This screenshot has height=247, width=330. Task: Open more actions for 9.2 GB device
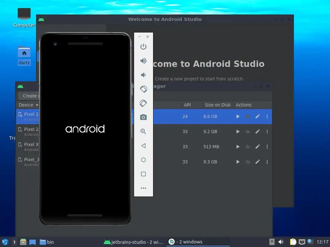(x=267, y=132)
